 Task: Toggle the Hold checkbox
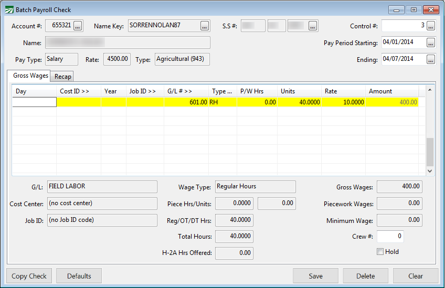tap(380, 252)
